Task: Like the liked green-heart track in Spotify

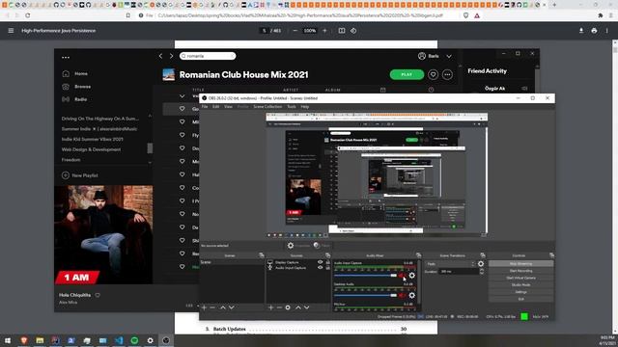Action: 183,267
